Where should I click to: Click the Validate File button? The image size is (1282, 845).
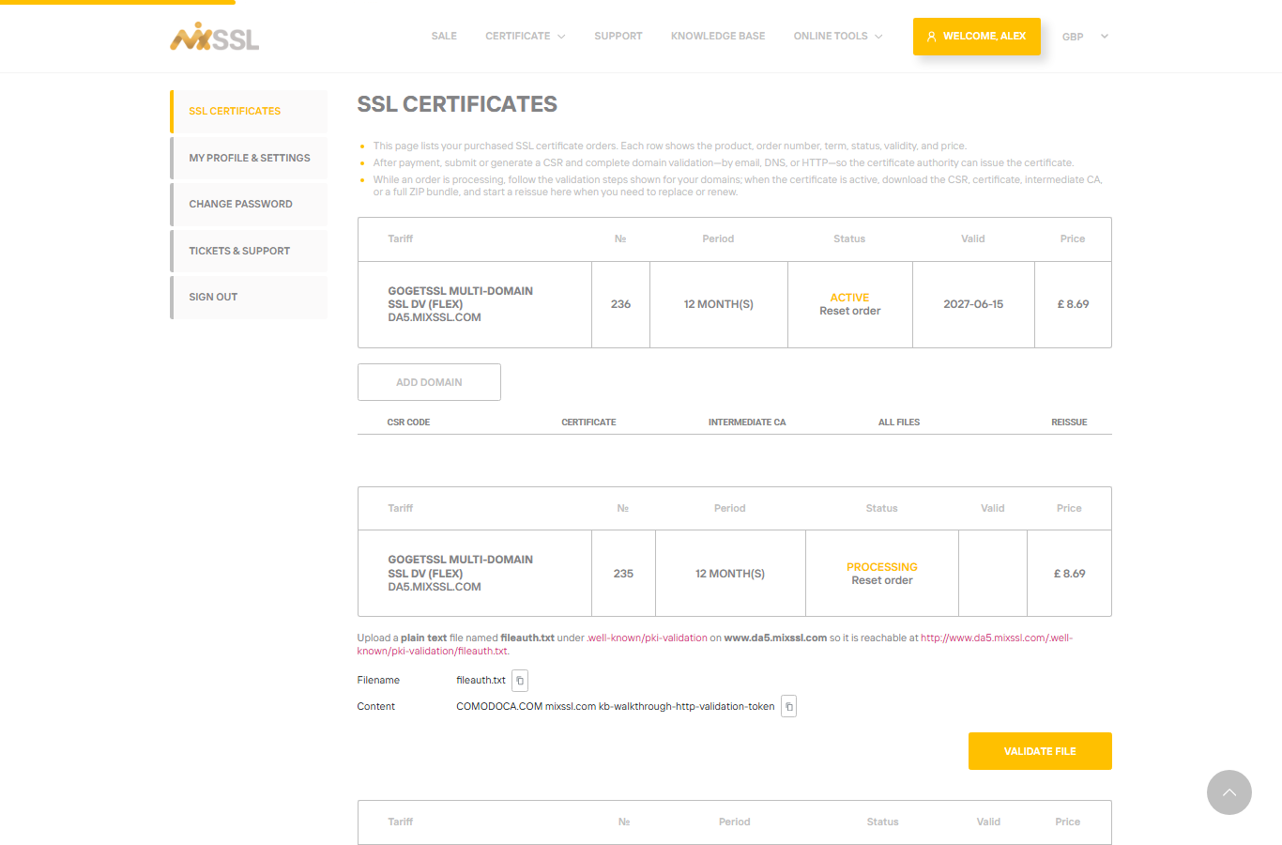(1040, 751)
